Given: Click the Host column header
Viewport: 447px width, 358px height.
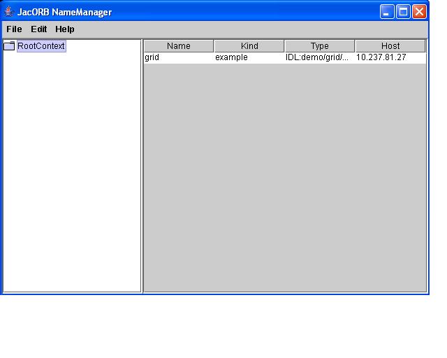Looking at the screenshot, I should [x=390, y=46].
